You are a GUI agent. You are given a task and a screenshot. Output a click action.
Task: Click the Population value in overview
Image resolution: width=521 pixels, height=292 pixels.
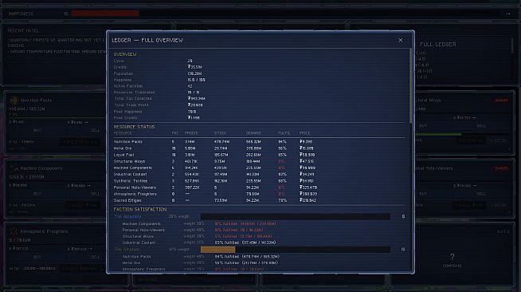click(194, 73)
